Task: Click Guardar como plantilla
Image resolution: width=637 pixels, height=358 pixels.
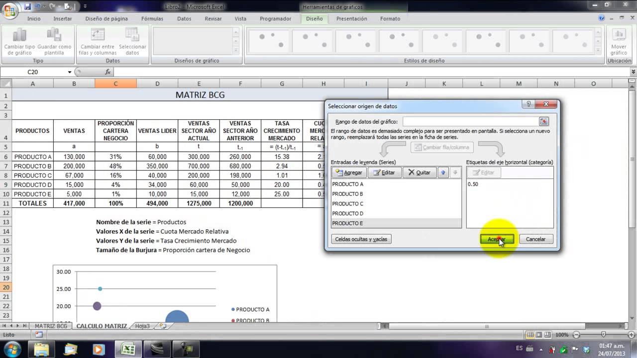Action: [54, 41]
